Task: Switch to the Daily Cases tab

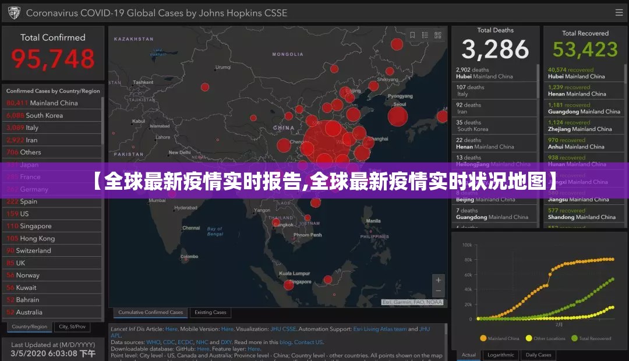Action: click(x=538, y=355)
